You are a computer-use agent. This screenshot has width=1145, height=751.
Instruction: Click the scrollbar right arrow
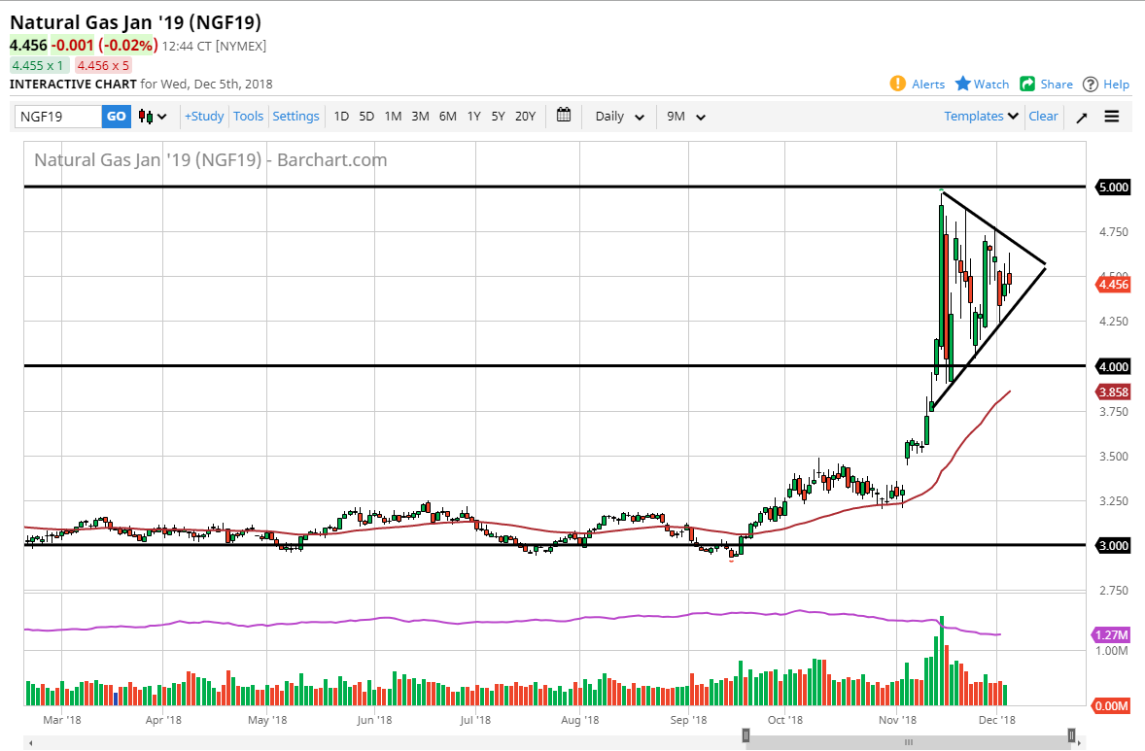pyautogui.click(x=1080, y=742)
